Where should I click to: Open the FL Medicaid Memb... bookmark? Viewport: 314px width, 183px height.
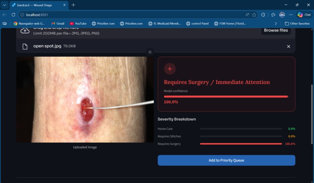tap(164, 23)
